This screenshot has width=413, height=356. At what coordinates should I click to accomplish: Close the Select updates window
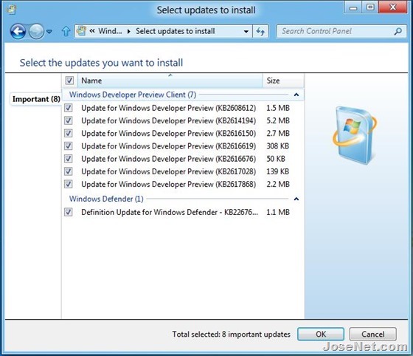coord(392,7)
